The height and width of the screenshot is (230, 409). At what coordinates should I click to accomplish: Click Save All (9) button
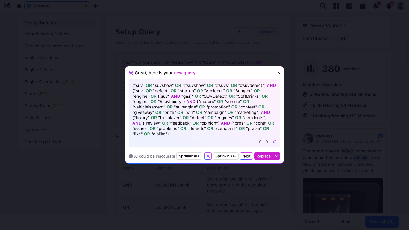pos(382,222)
